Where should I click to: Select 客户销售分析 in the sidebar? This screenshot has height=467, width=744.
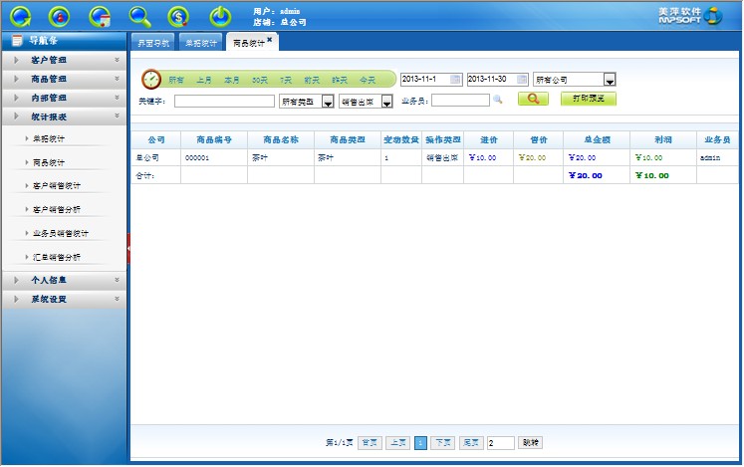[57, 210]
